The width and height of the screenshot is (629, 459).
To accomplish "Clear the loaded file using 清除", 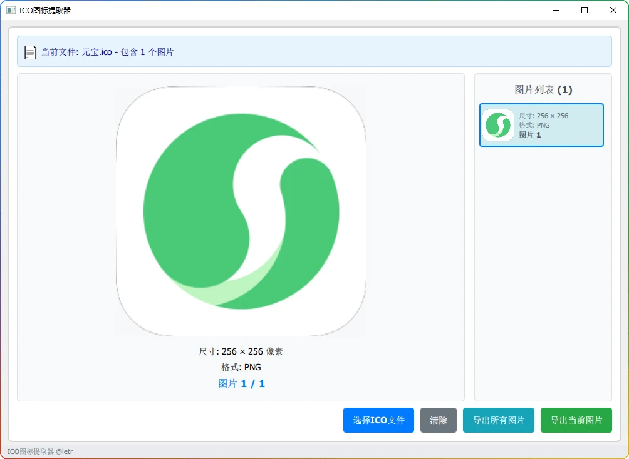I will (438, 420).
